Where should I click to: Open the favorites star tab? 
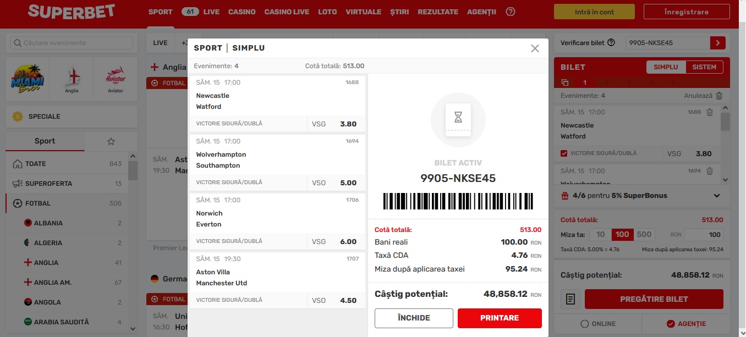pyautogui.click(x=111, y=141)
